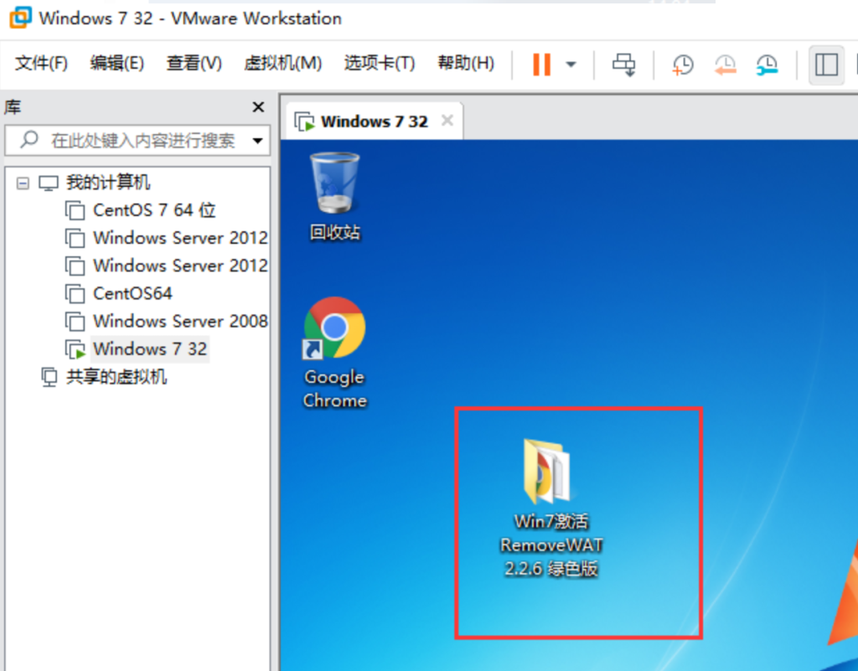Screen dimensions: 858x671
Task: Click the VMware Workstation title bar logo
Action: point(20,18)
